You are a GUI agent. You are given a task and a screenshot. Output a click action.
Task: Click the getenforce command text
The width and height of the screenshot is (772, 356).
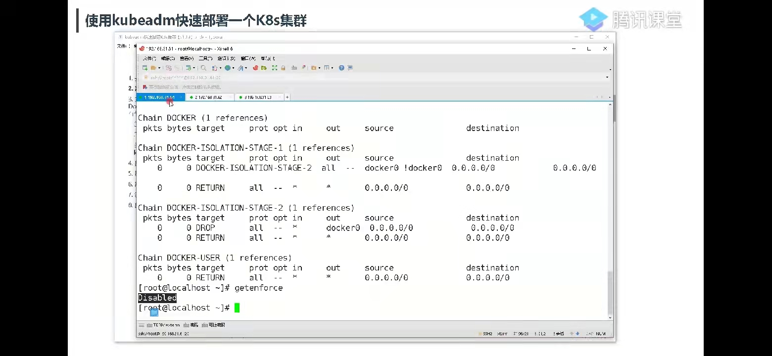[x=258, y=288]
